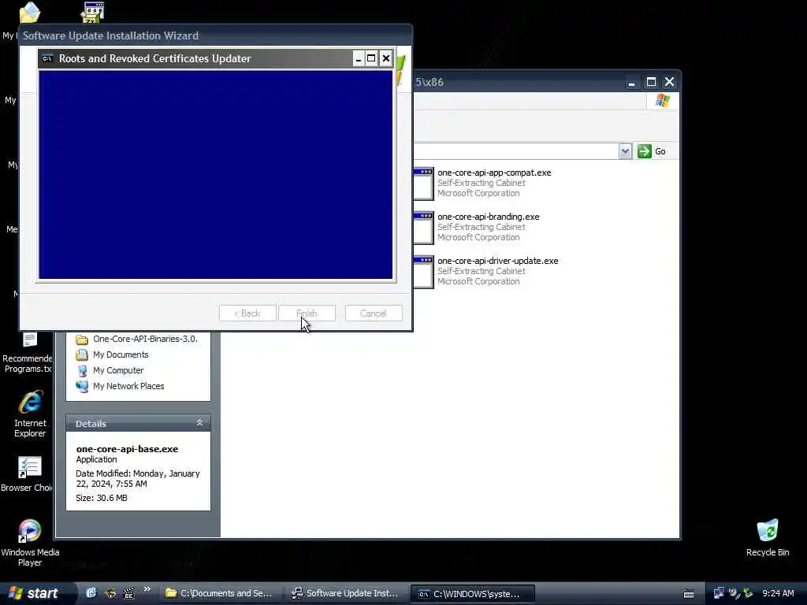Click Cancel in the Software Update wizard
The image size is (807, 605).
tap(374, 314)
